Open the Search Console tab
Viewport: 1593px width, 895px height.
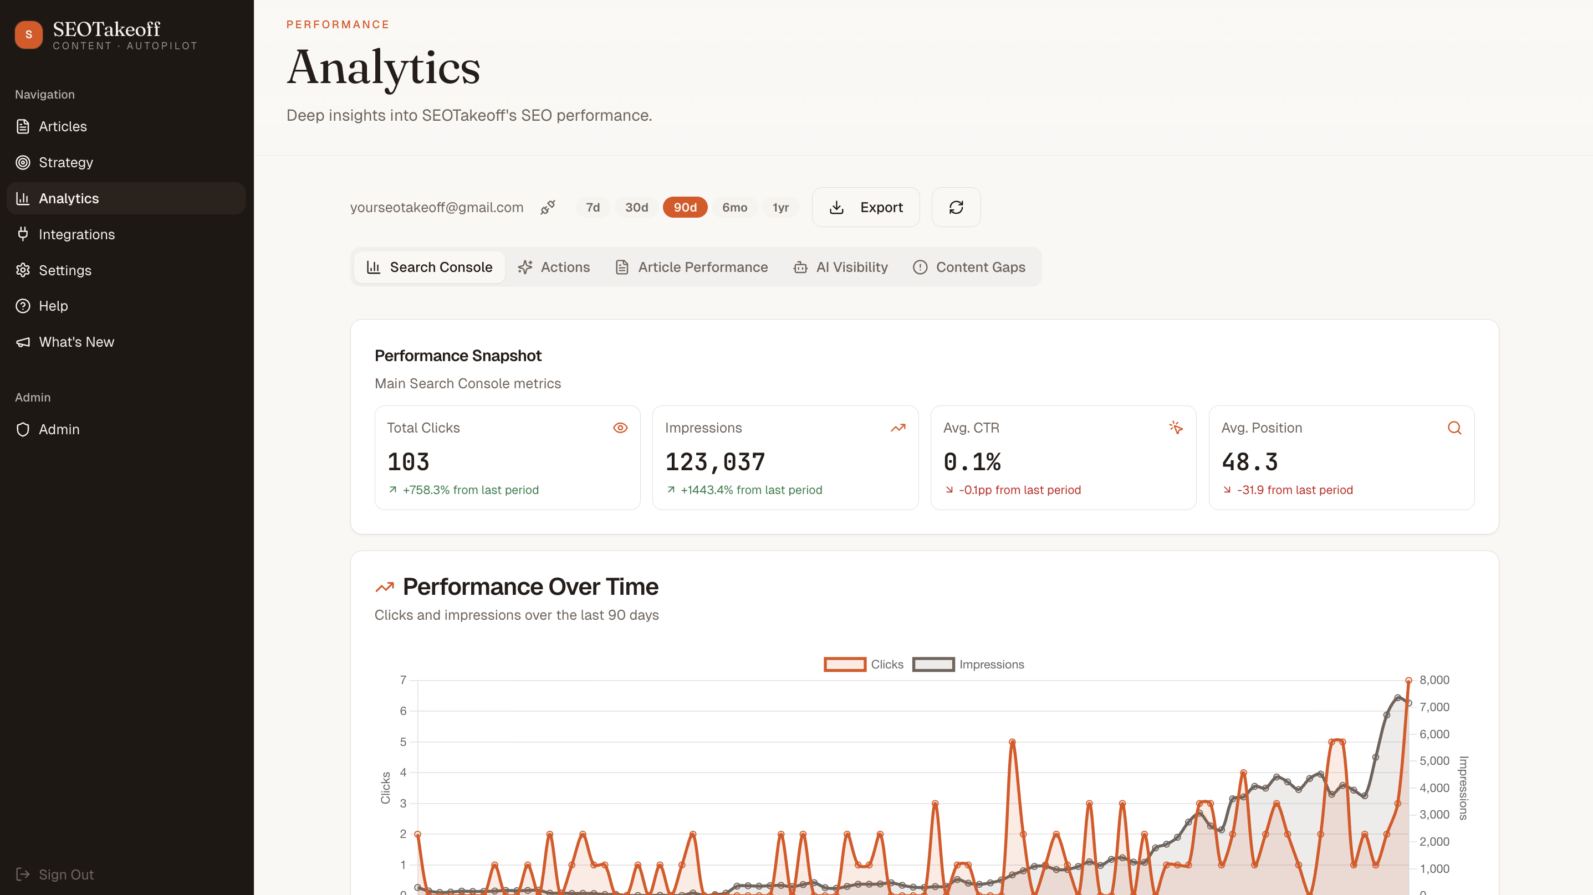click(x=429, y=267)
